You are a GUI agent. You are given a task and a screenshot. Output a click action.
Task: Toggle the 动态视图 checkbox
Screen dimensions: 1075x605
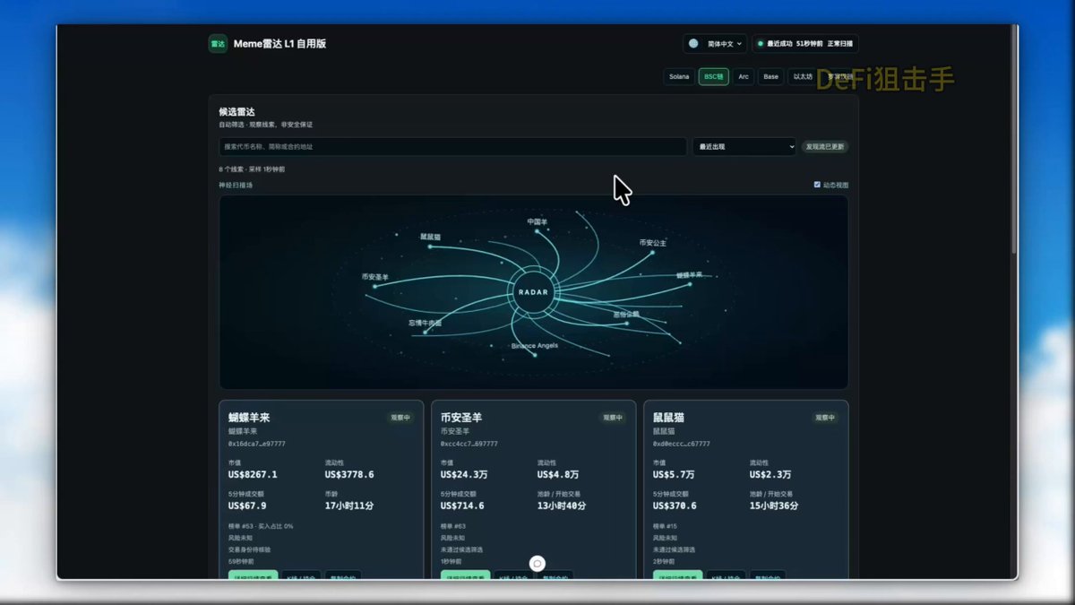click(x=817, y=185)
